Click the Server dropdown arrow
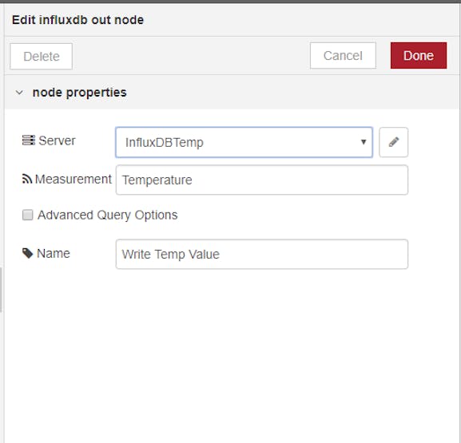 coord(364,142)
